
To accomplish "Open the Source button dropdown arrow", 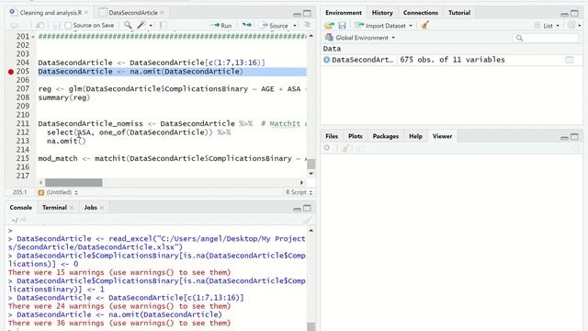I will pos(295,26).
